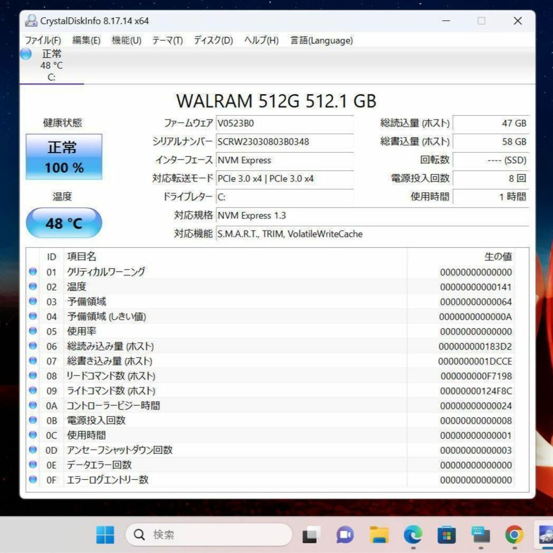Click the status orb for 総読み込み量 (ホスト)
This screenshot has height=553, width=553.
click(x=33, y=346)
